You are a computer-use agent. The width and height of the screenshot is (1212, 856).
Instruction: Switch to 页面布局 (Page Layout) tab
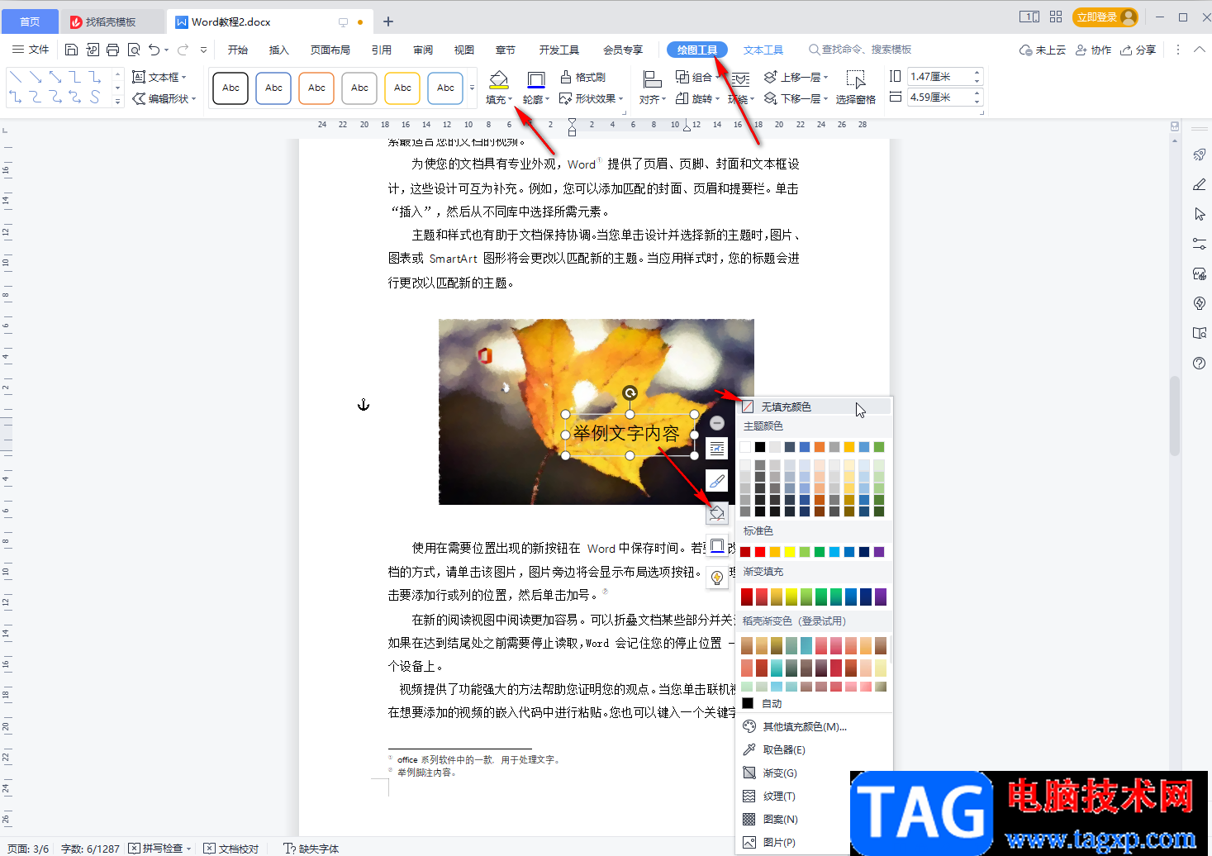(330, 50)
